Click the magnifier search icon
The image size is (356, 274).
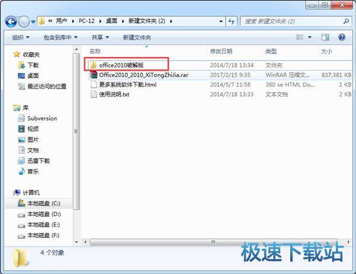click(x=346, y=21)
